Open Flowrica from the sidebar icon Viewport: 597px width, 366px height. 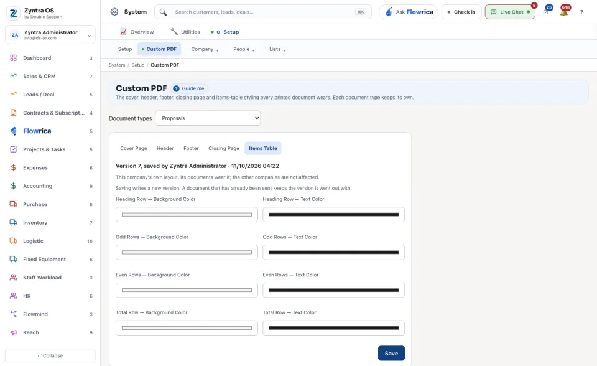13,131
